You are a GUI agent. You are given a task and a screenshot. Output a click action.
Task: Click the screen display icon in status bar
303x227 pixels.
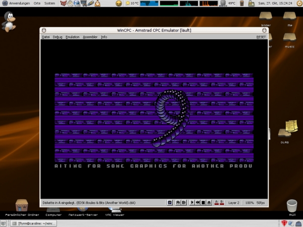coord(170,202)
